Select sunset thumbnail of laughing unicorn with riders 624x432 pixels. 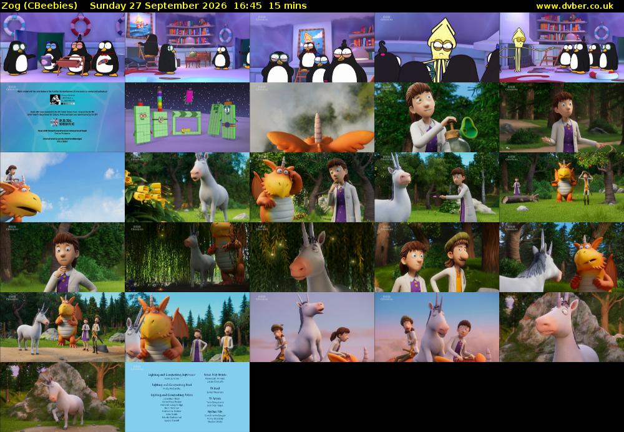click(312, 327)
